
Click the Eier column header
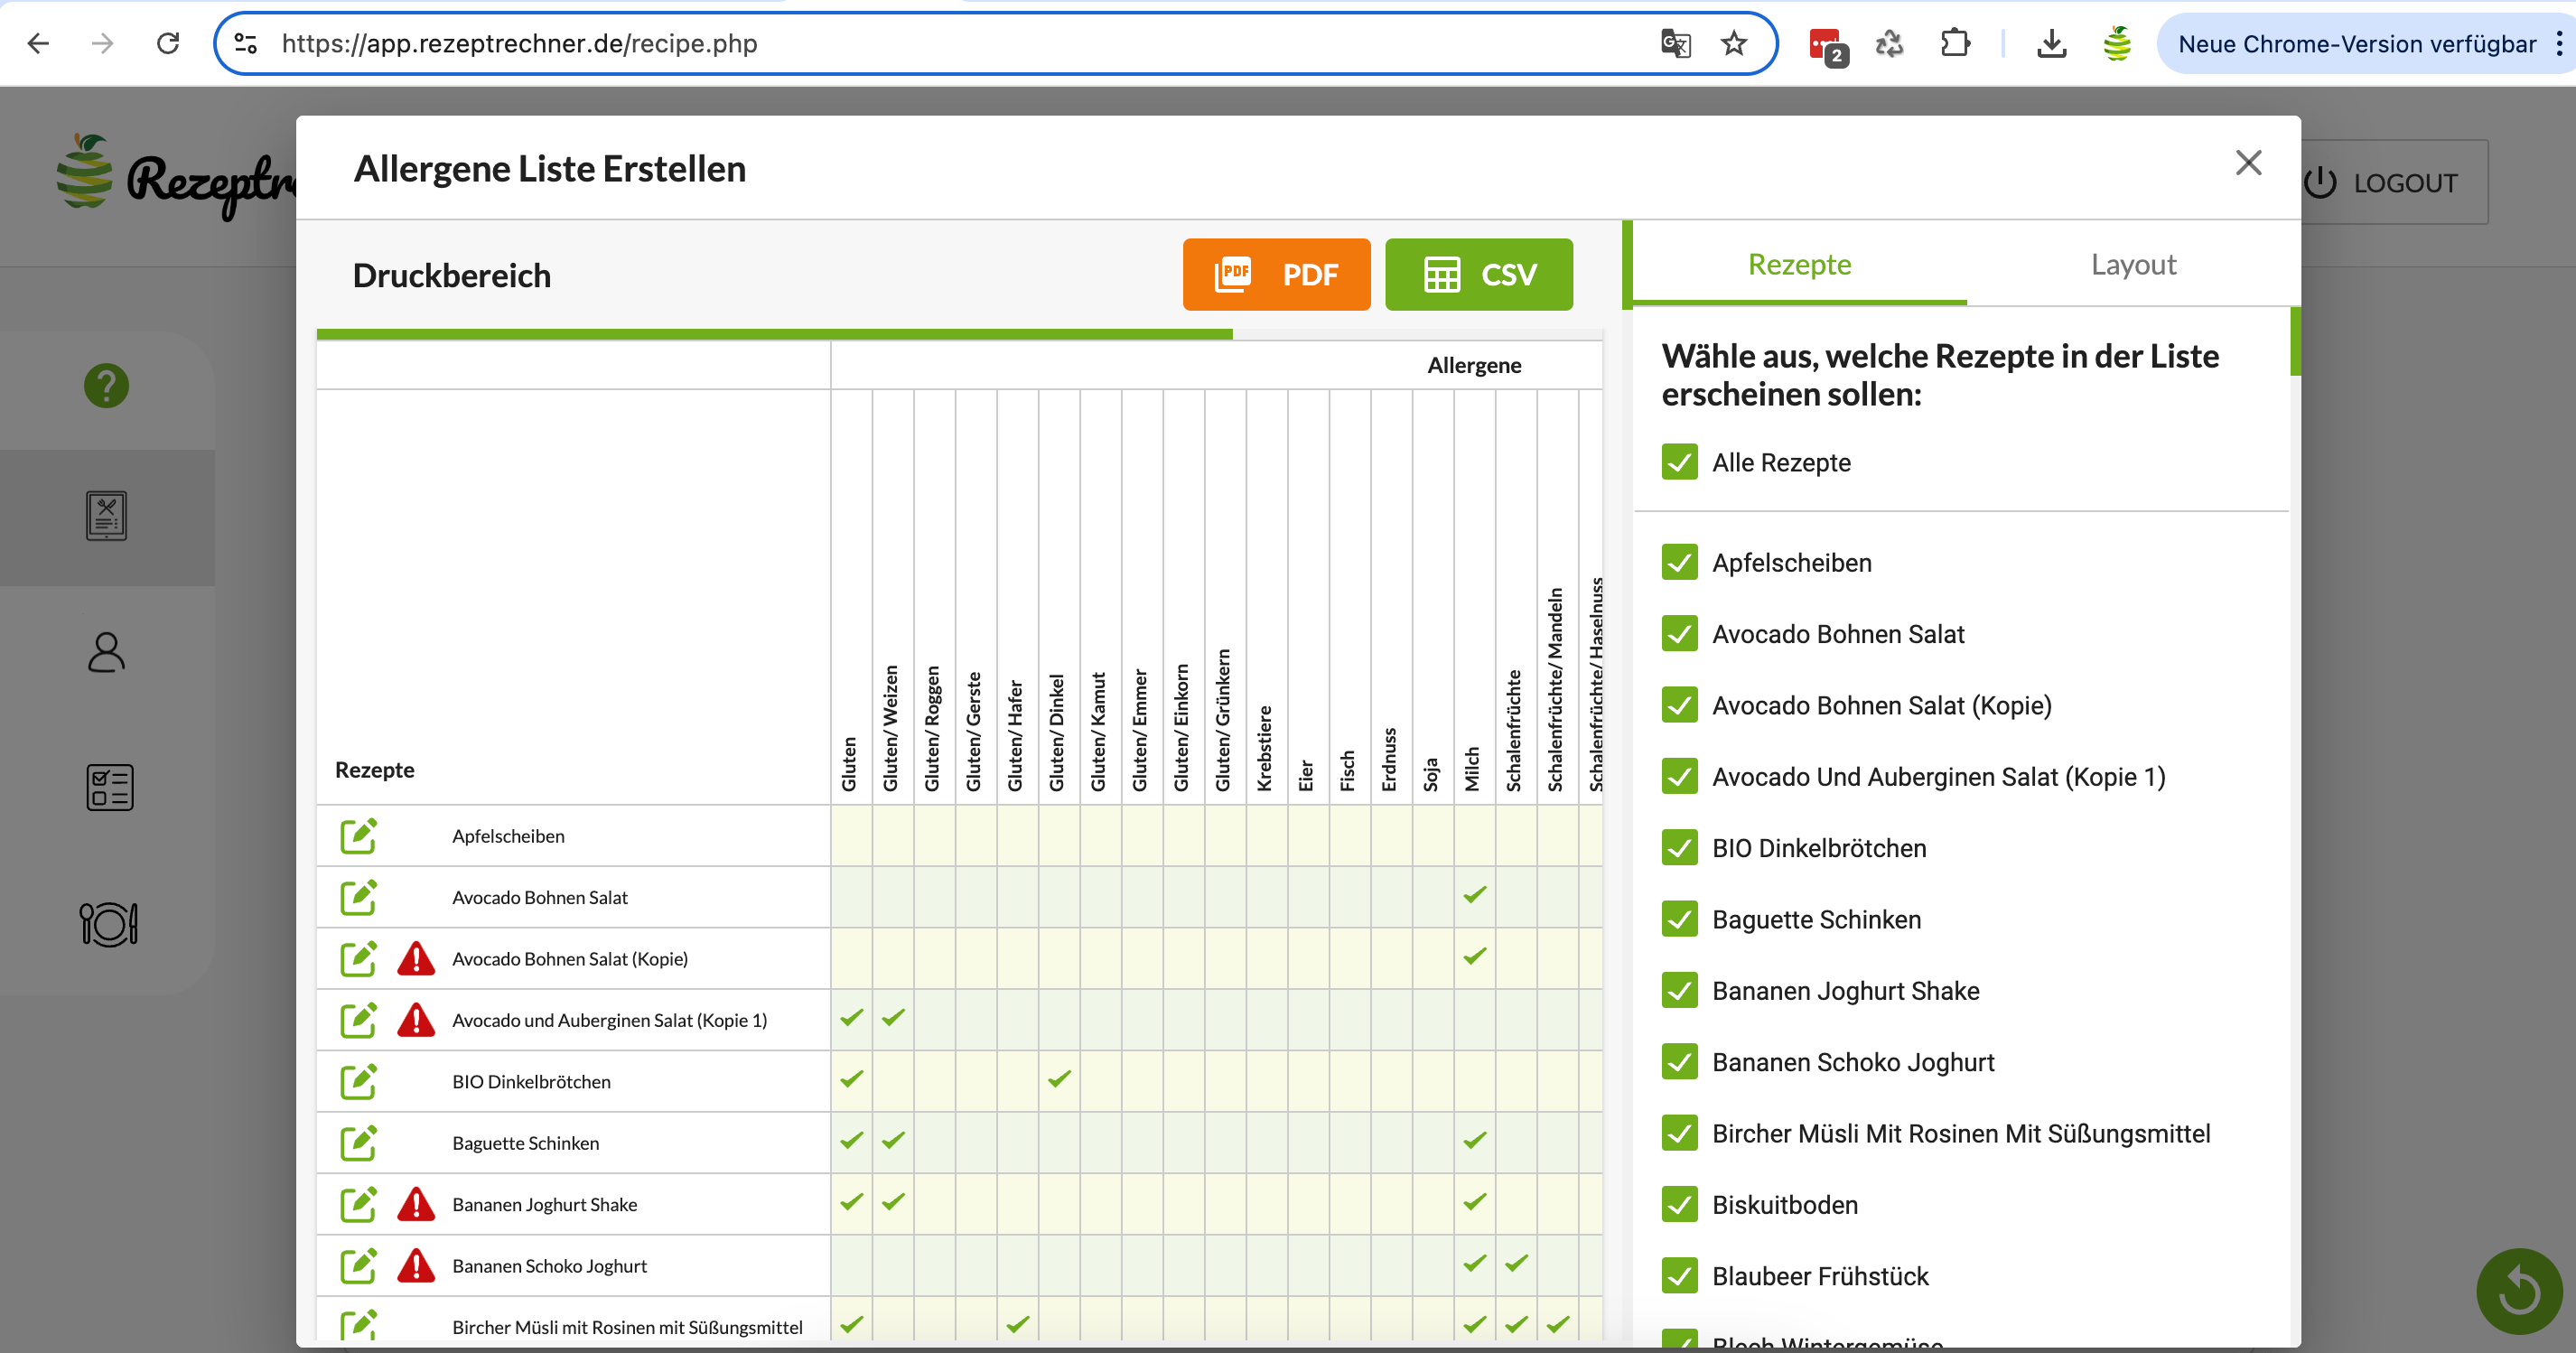point(1306,775)
